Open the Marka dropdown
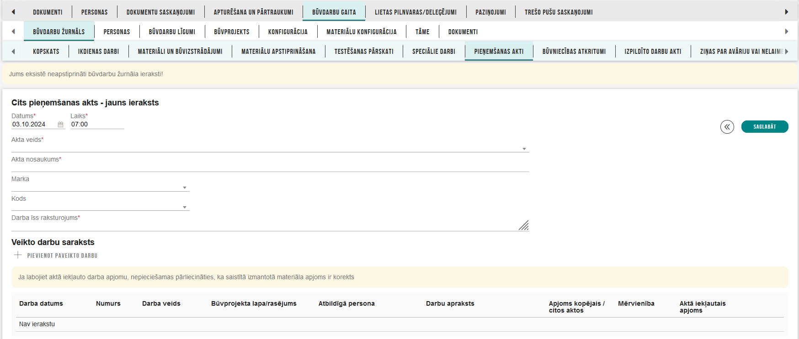 [x=185, y=188]
